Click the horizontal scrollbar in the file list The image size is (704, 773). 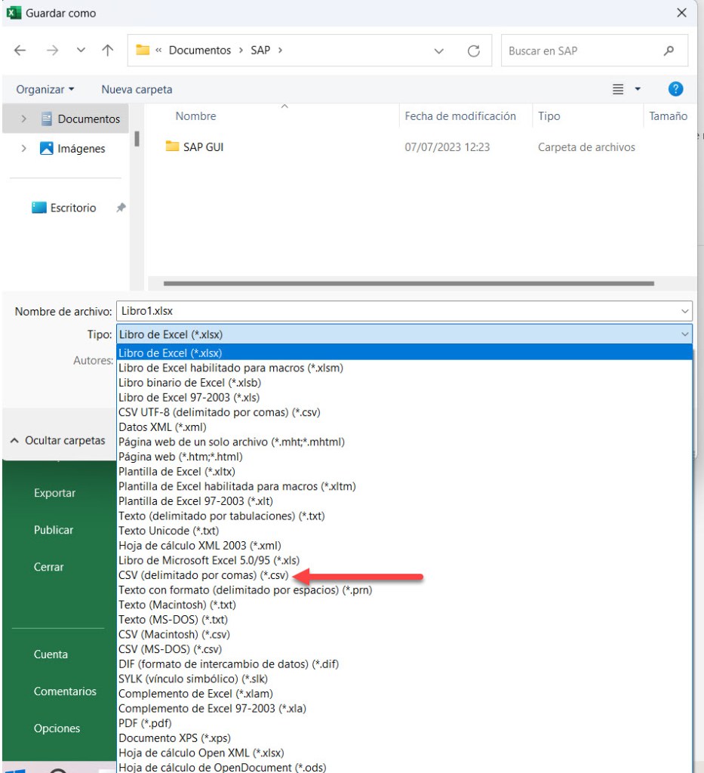407,284
